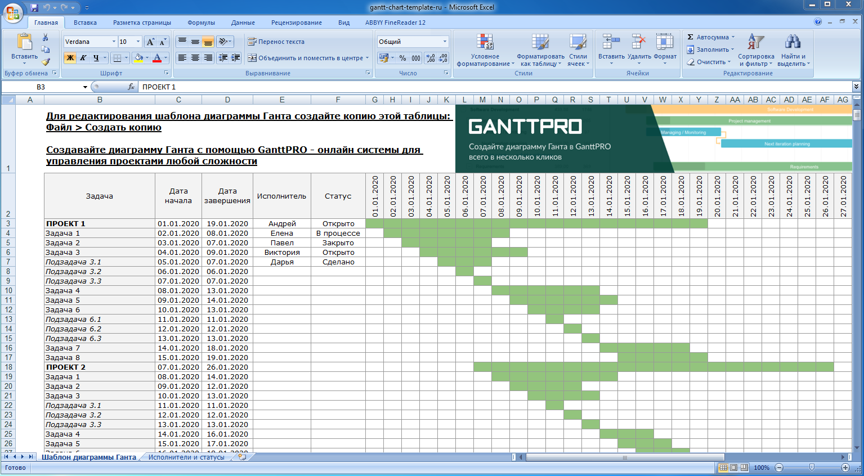864x476 pixels.
Task: Open ABBYY FineReader 12 tab
Action: (395, 23)
